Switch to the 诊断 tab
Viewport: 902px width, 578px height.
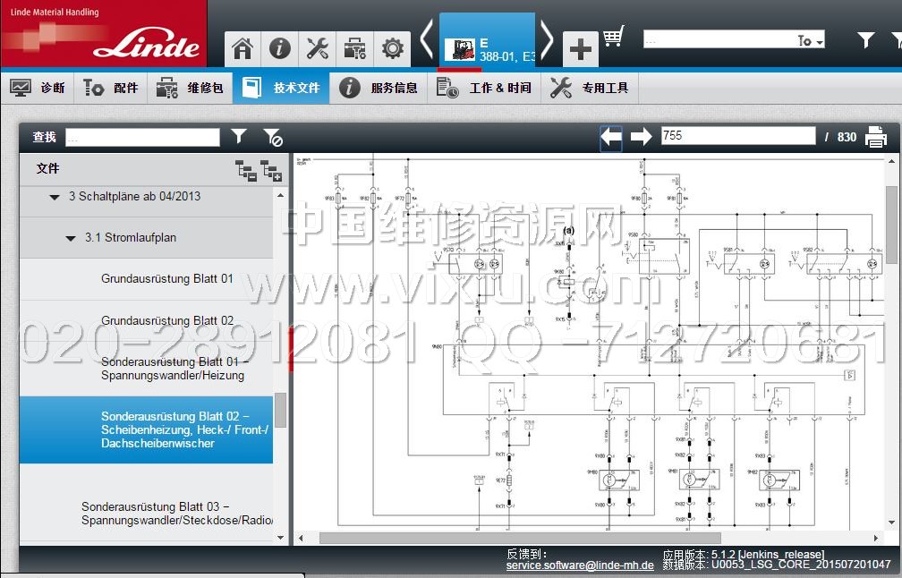38,88
